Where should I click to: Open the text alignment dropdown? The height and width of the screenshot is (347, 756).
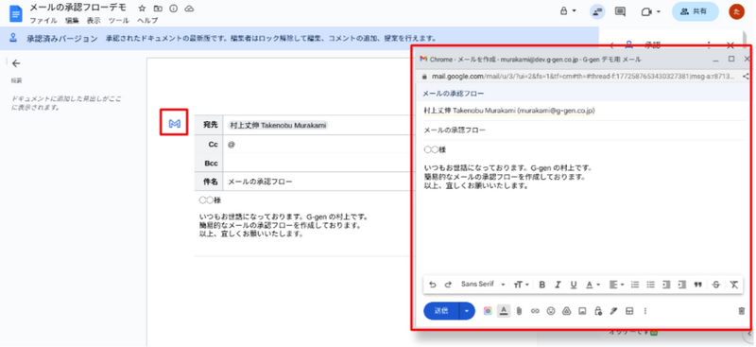[x=617, y=285]
